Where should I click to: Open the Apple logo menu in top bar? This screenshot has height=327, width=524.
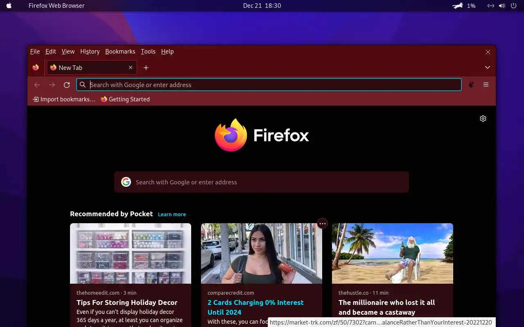tap(9, 6)
